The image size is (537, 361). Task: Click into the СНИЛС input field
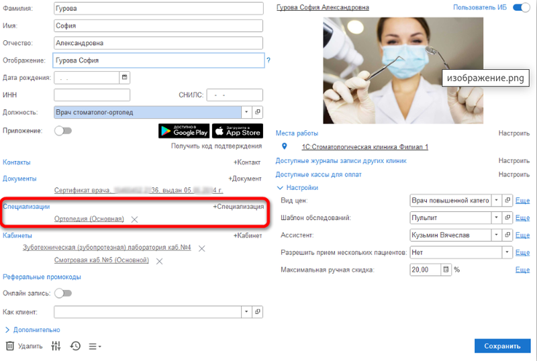pos(234,95)
